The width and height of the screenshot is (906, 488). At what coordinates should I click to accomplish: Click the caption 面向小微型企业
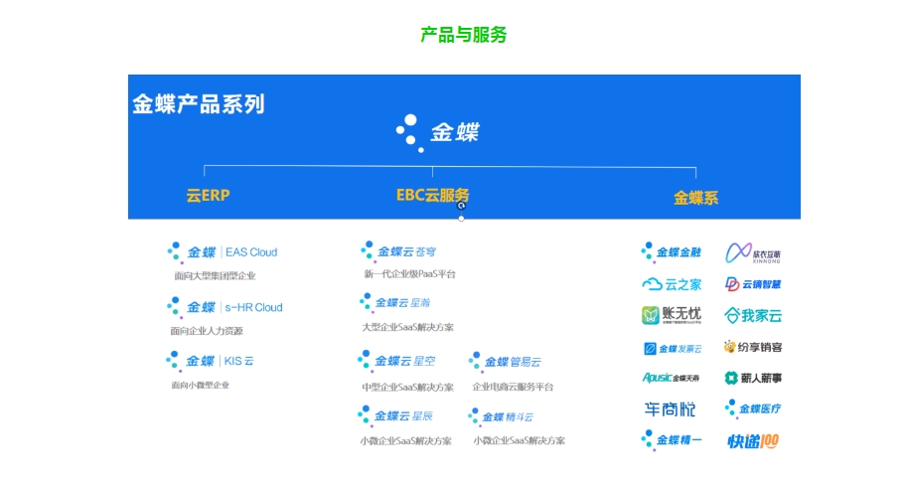pos(201,385)
